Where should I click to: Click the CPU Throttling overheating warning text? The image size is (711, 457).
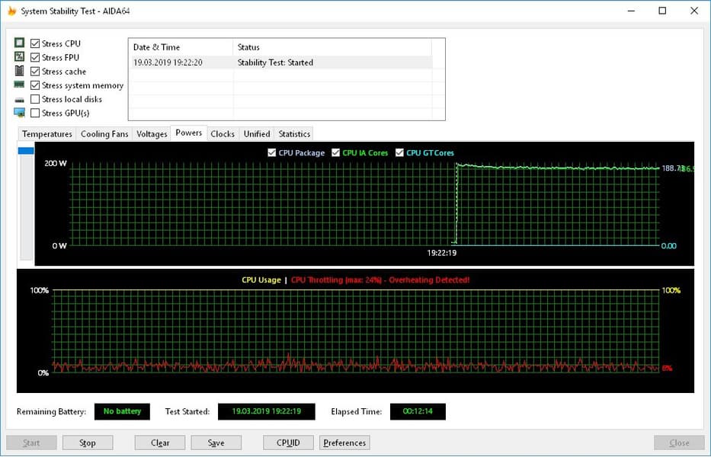click(380, 280)
